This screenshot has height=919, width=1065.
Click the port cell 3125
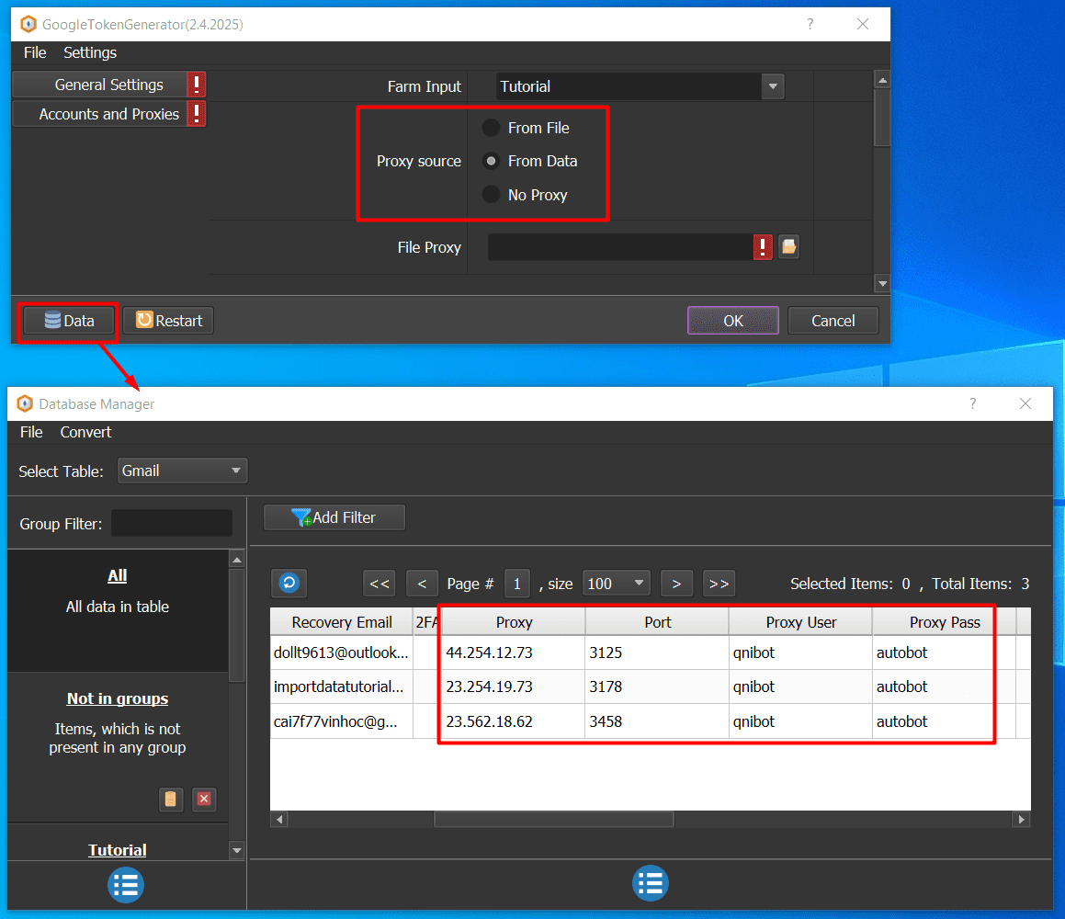point(657,652)
